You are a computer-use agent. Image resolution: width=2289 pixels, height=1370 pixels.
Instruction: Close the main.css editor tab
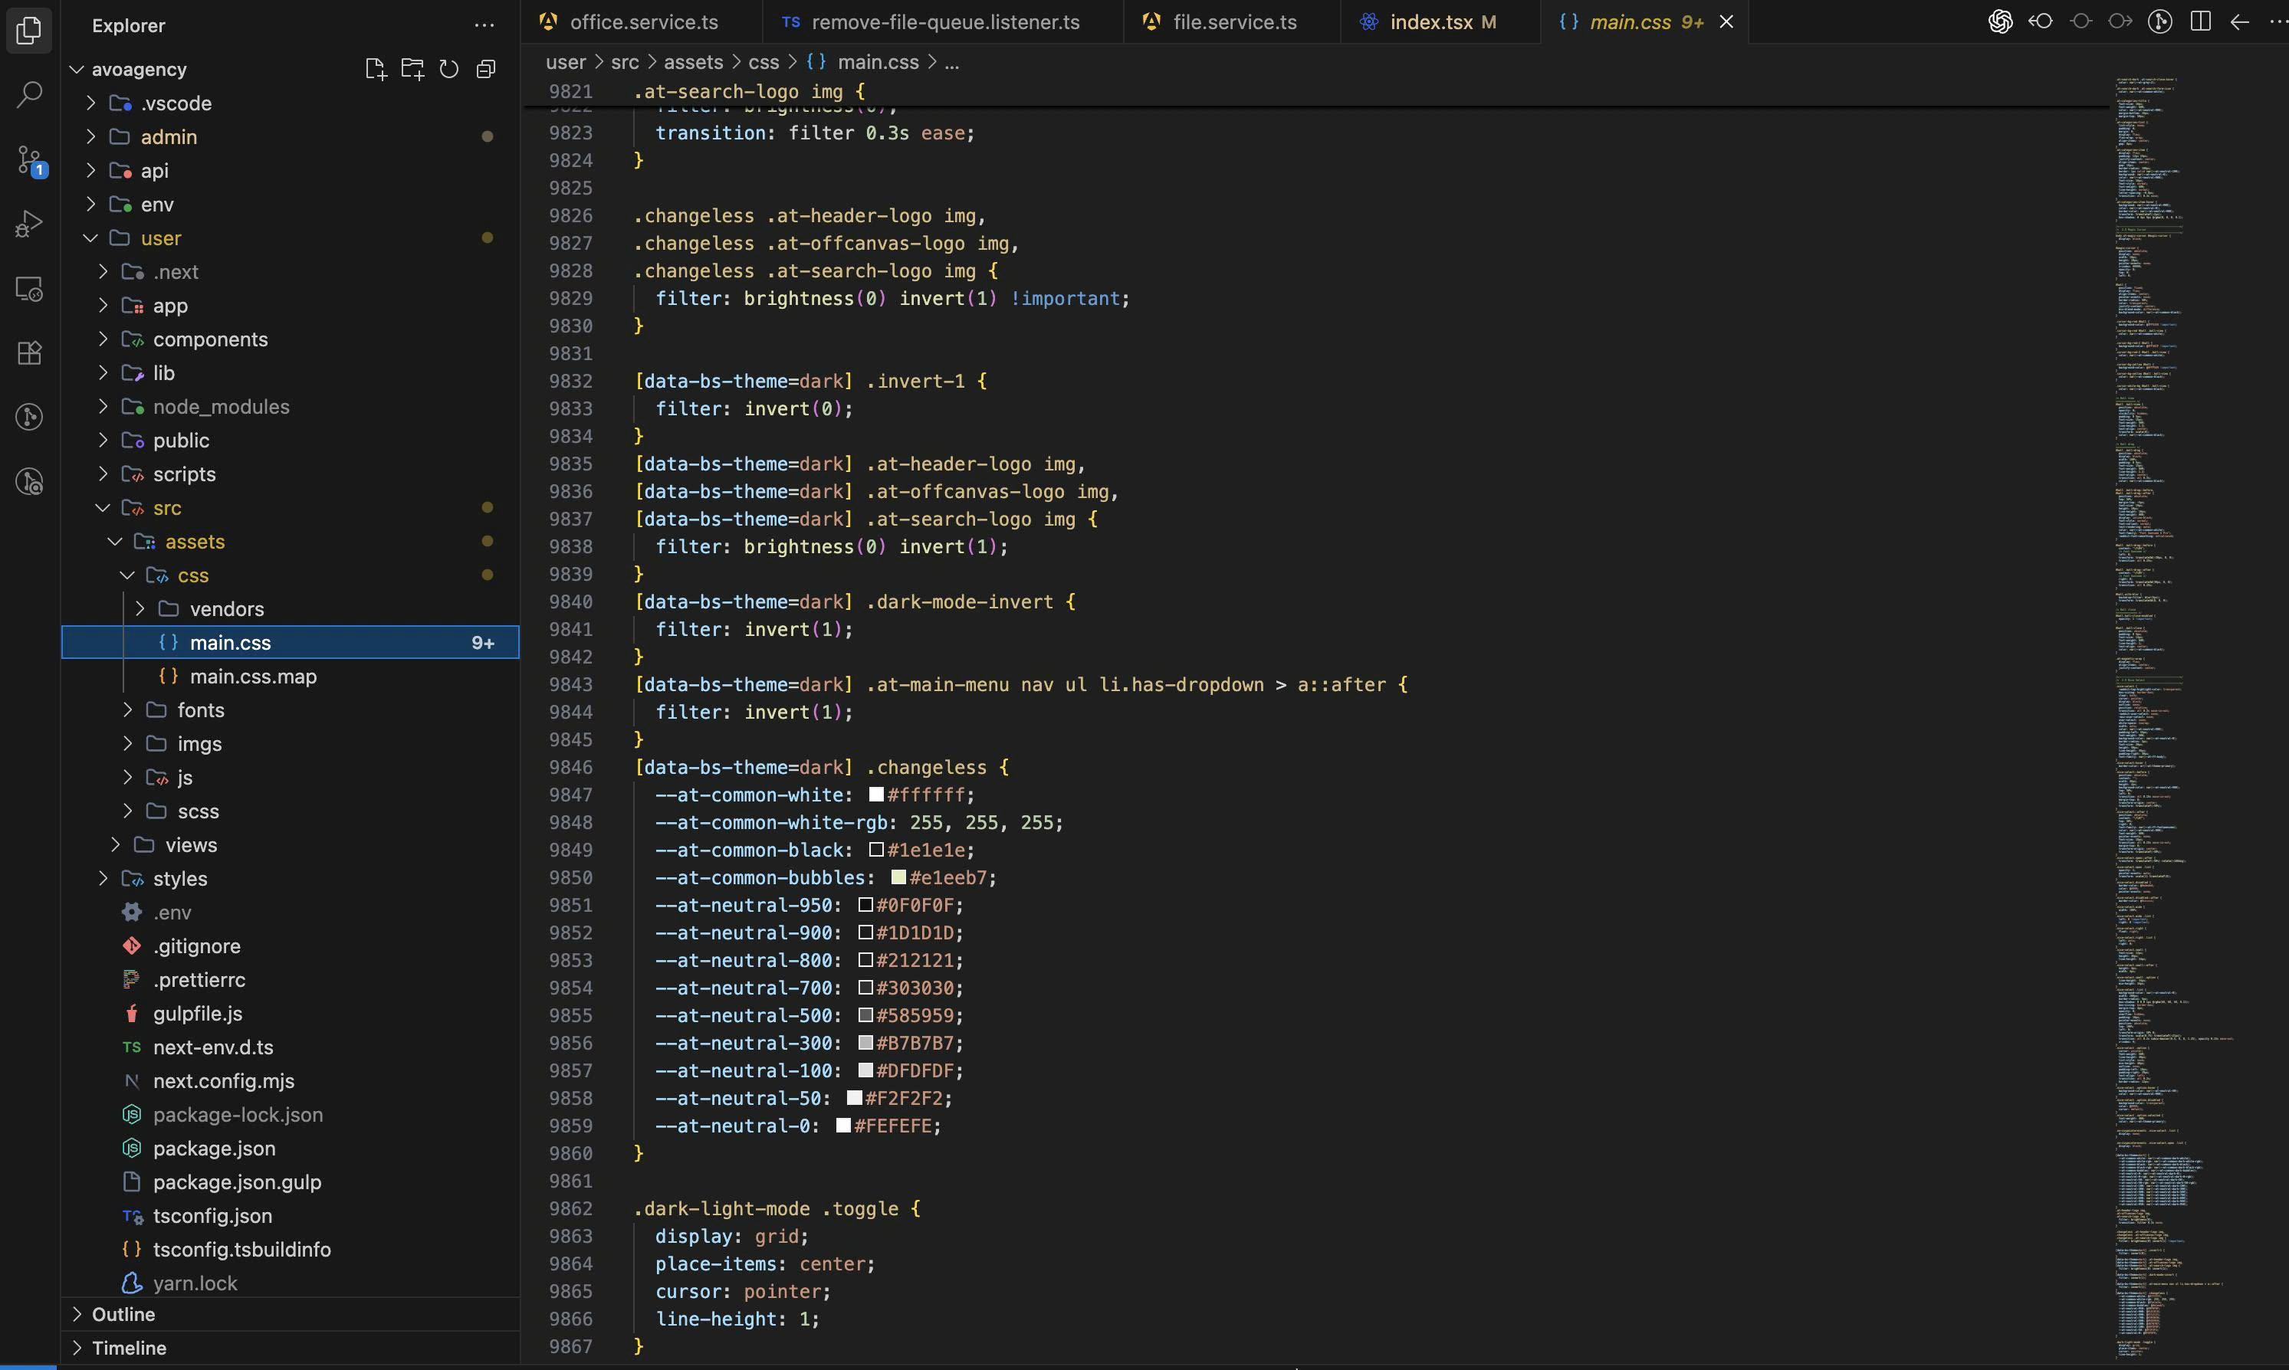tap(1726, 22)
